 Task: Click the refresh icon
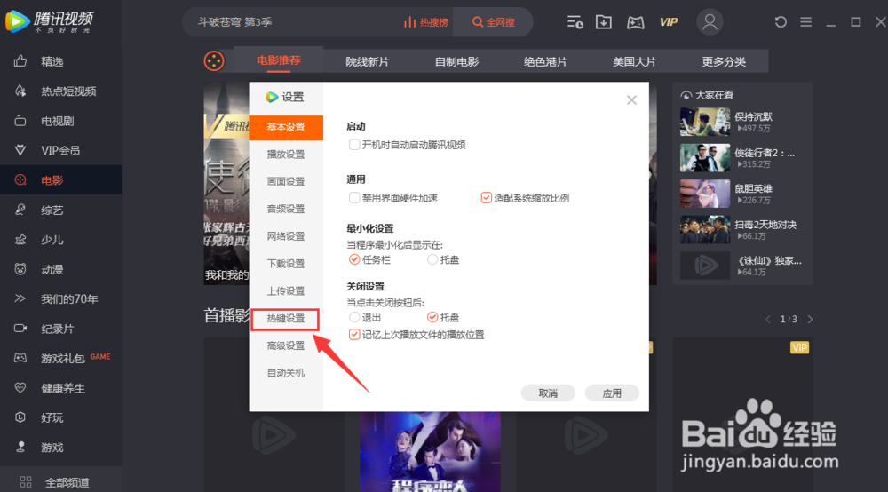click(781, 22)
